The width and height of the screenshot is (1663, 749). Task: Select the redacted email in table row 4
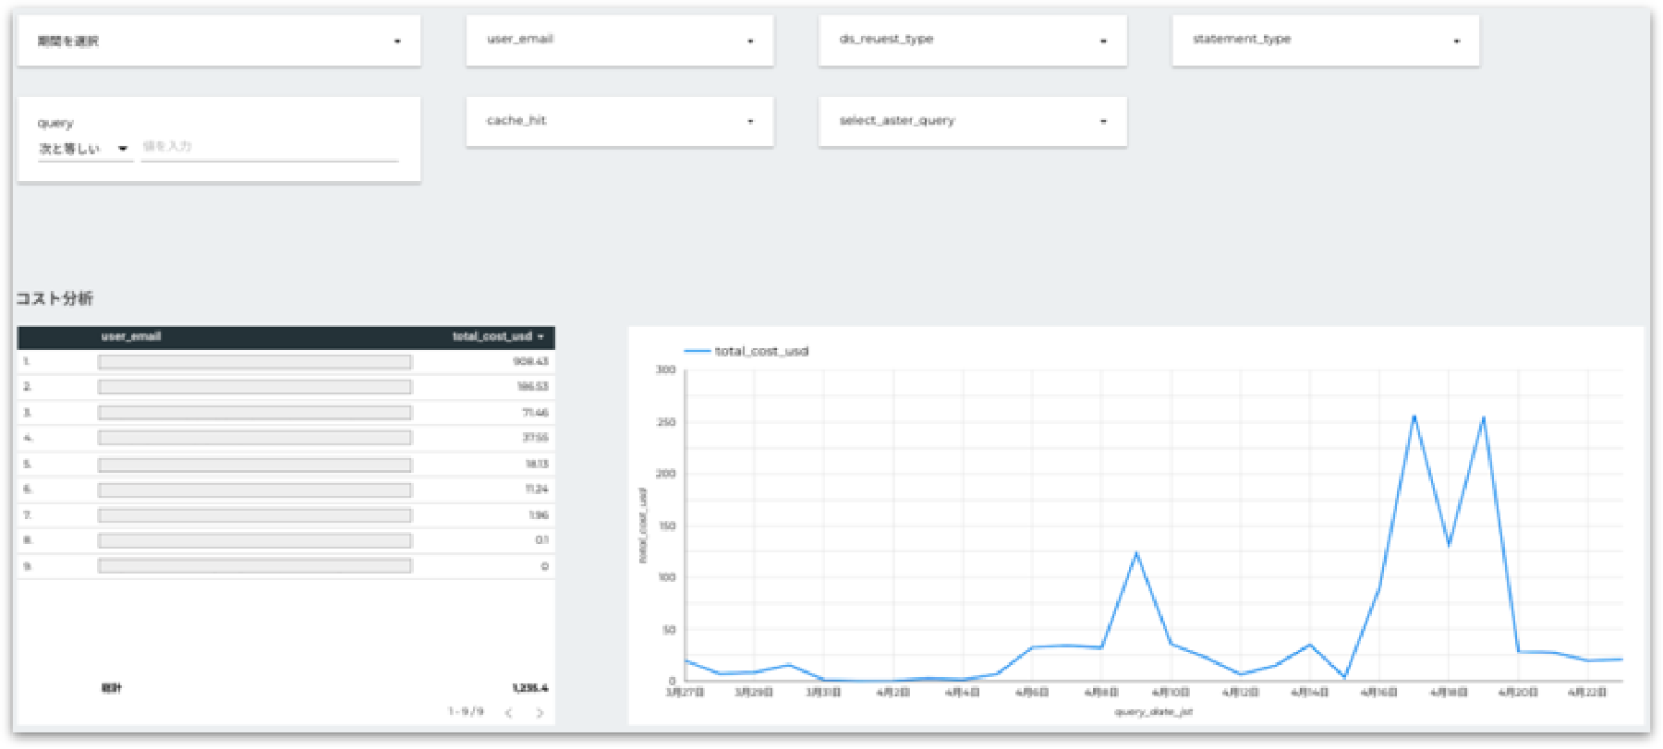pyautogui.click(x=255, y=438)
